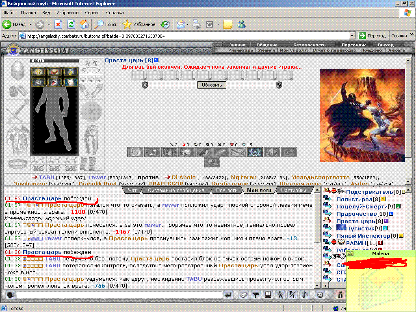Image resolution: width=416 pixels, height=312 pixels.
Task: Open the Назад history dropdown arrow
Action: [30, 24]
